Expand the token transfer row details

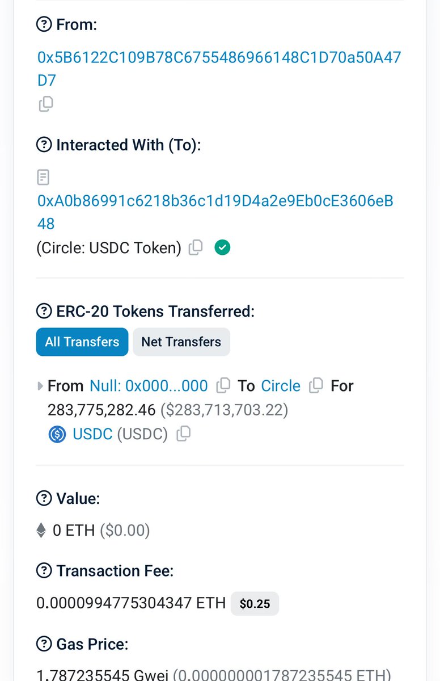[40, 386]
